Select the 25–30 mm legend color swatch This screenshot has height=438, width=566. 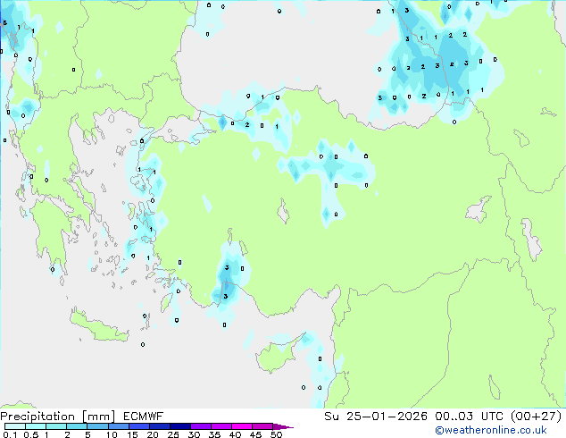tap(180, 426)
